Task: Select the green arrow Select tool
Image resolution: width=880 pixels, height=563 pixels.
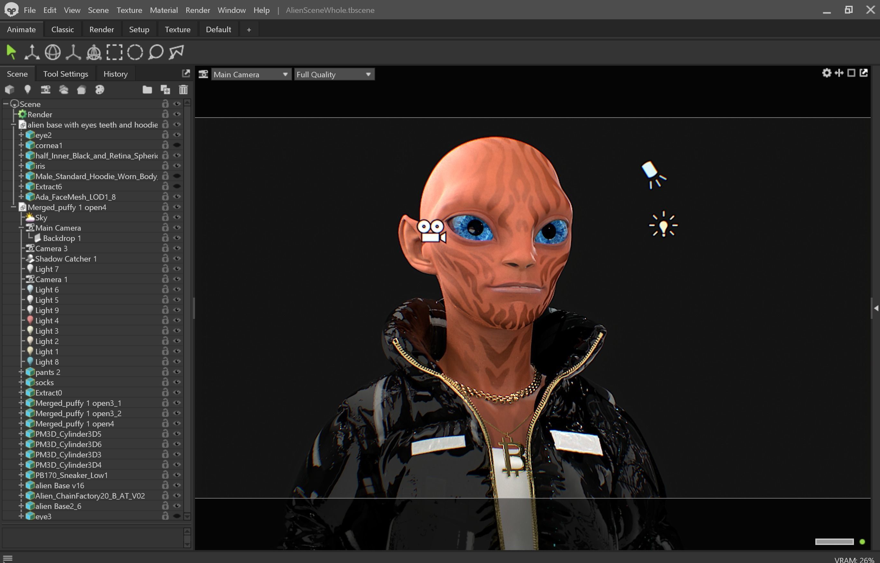Action: click(x=11, y=52)
